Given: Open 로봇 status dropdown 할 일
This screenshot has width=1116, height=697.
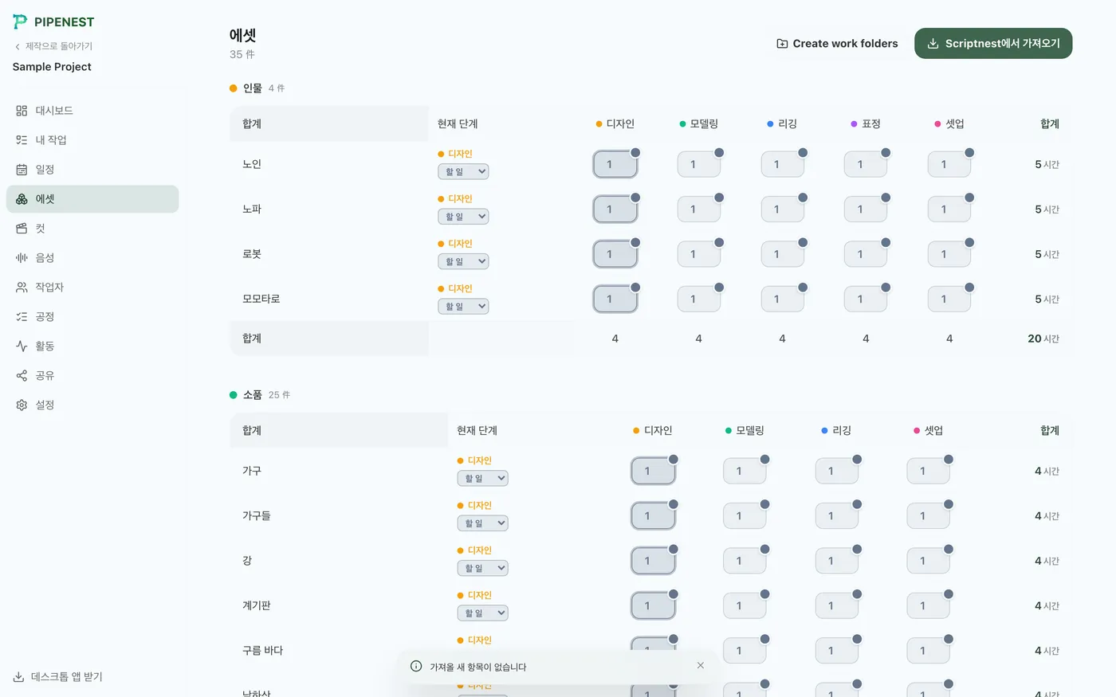Looking at the screenshot, I should (x=463, y=261).
